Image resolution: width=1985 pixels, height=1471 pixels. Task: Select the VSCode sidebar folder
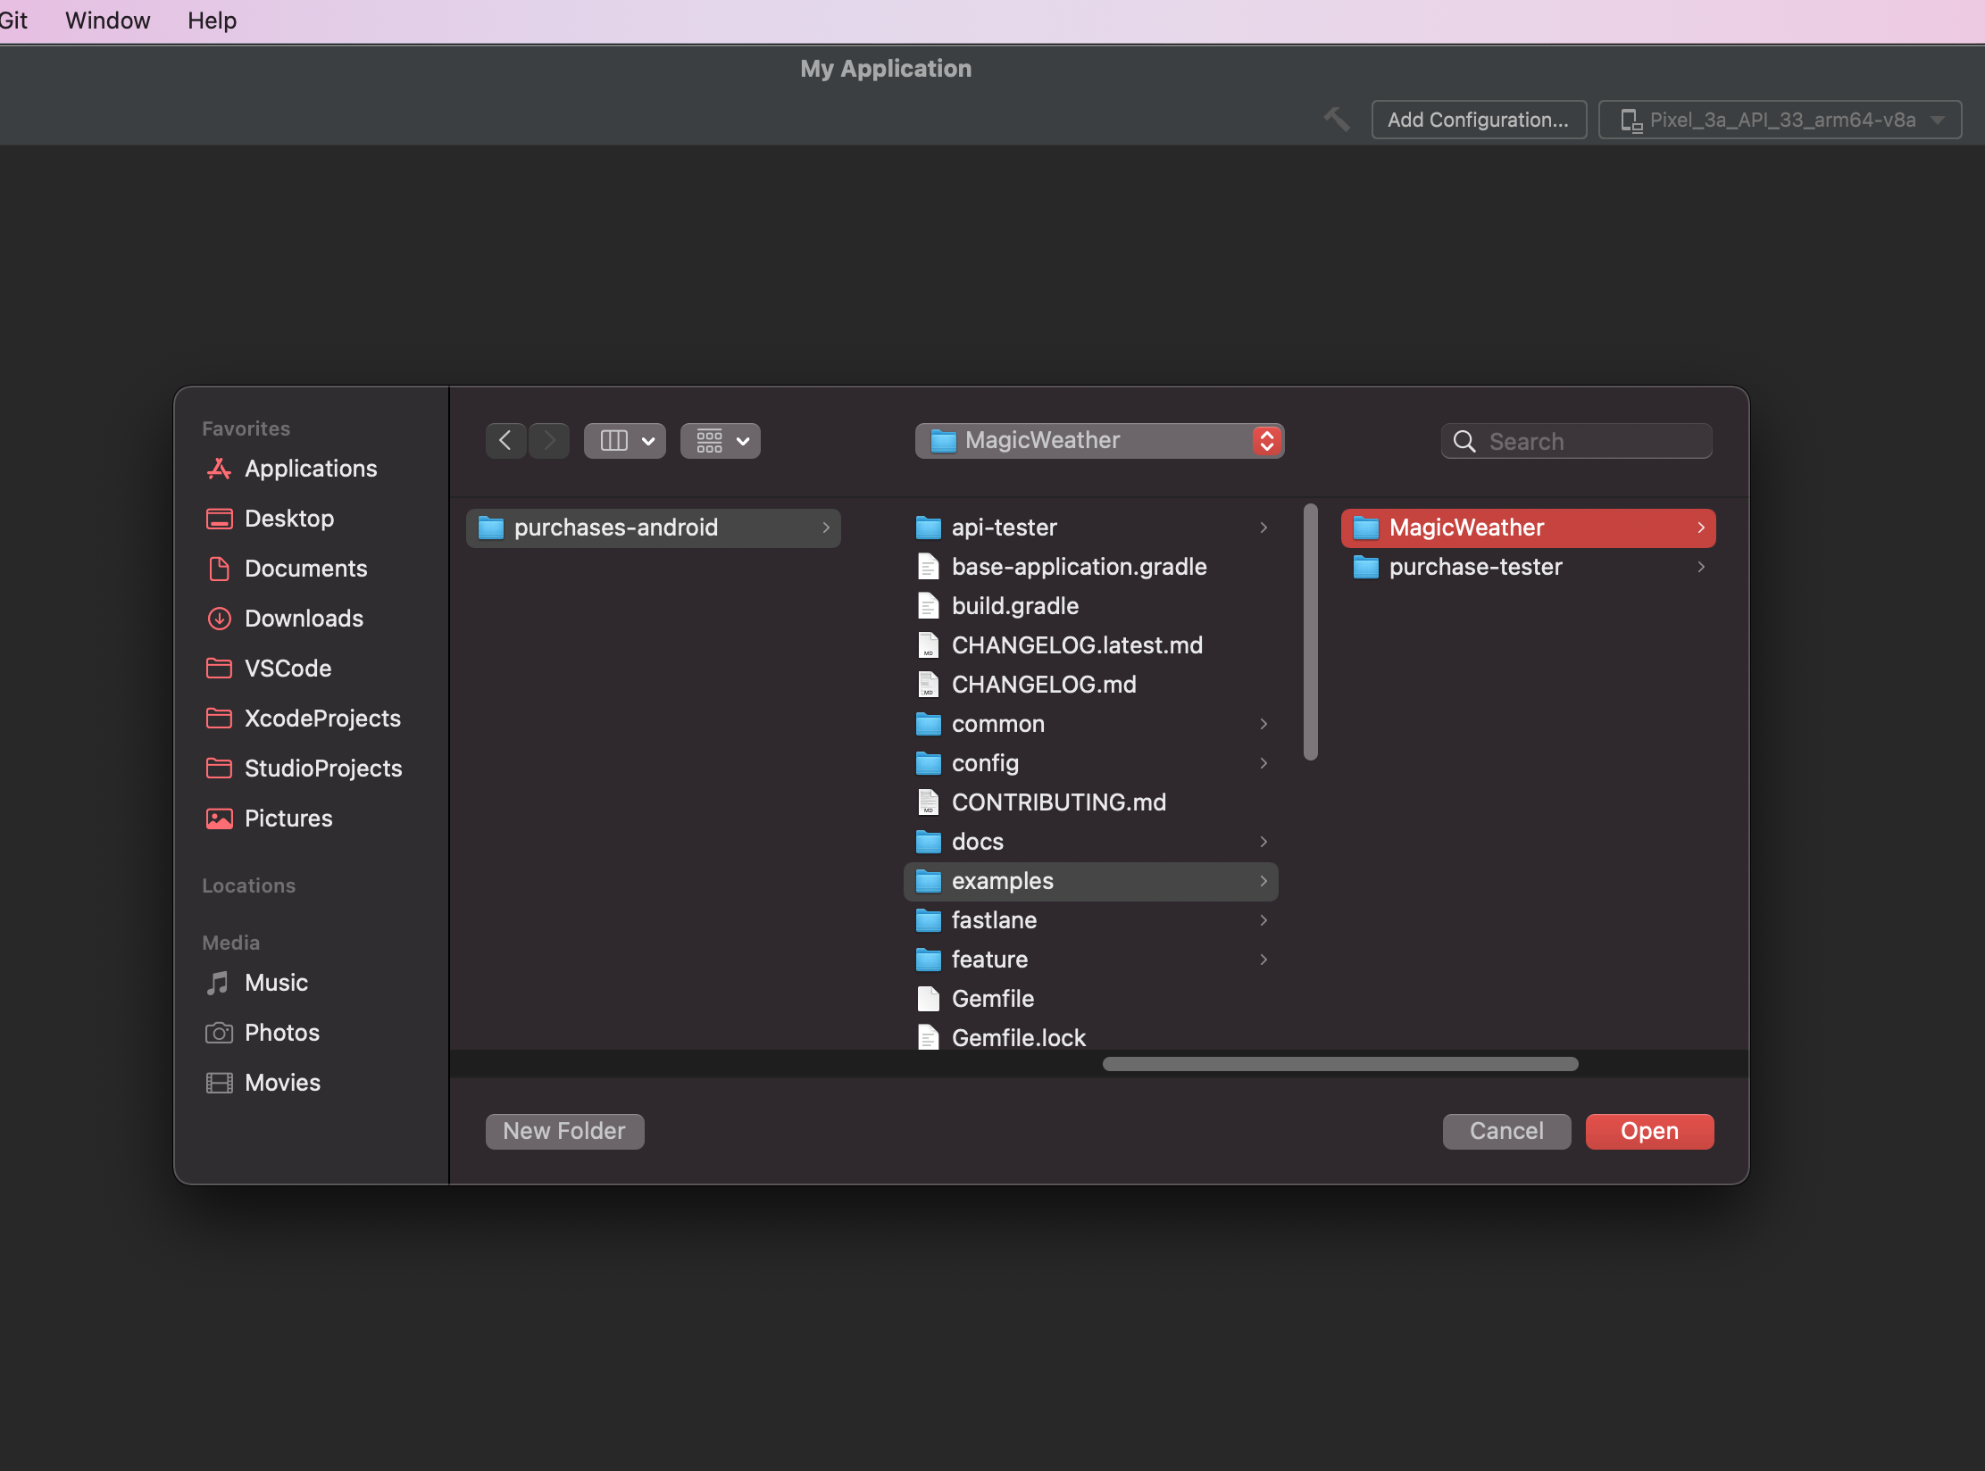click(288, 669)
